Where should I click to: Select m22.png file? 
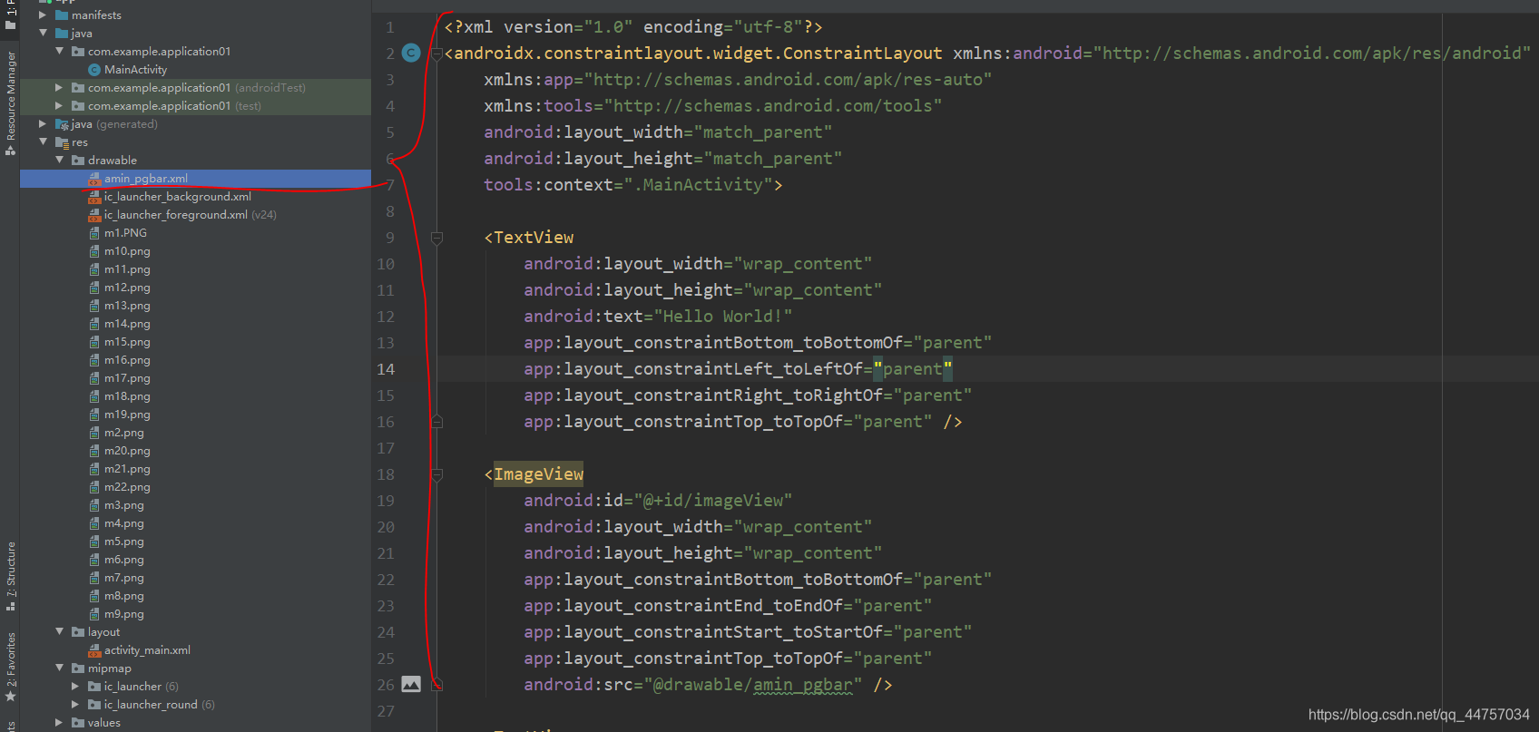(127, 487)
